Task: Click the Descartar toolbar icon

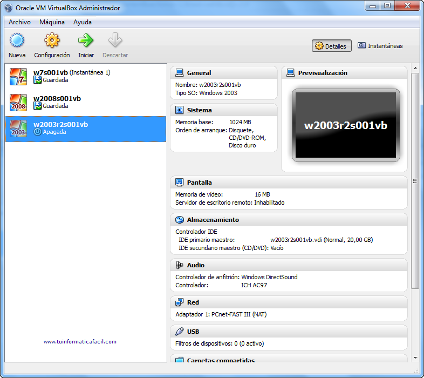Action: [115, 41]
